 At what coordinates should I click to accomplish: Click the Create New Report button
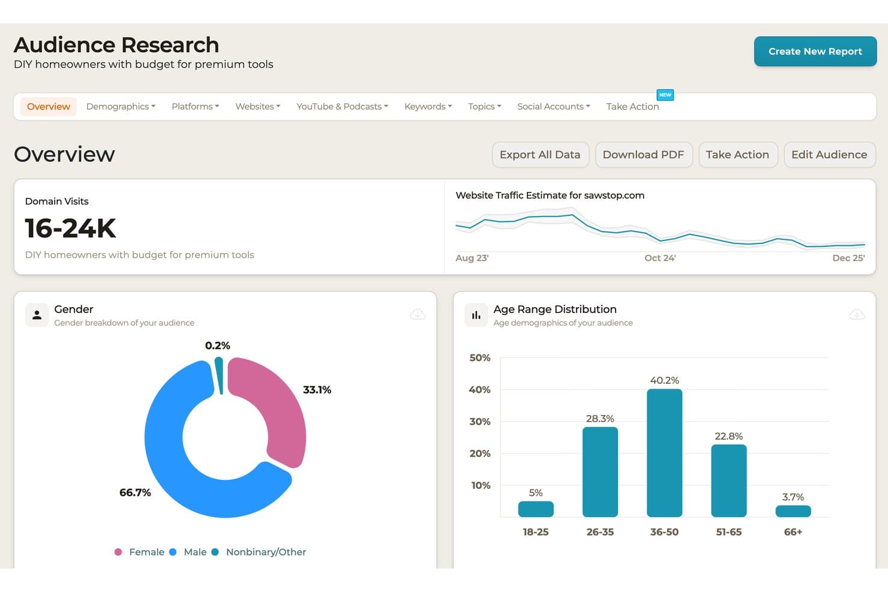point(815,52)
